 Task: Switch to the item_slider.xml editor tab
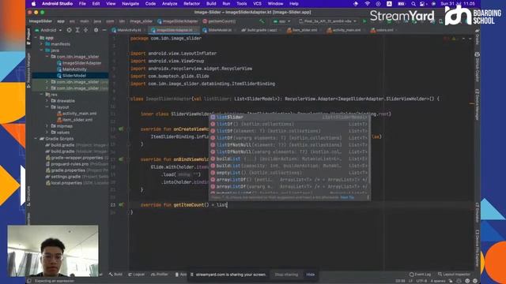tap(304, 30)
